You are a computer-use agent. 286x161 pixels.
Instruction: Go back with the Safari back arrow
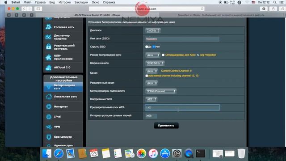tap(24, 9)
